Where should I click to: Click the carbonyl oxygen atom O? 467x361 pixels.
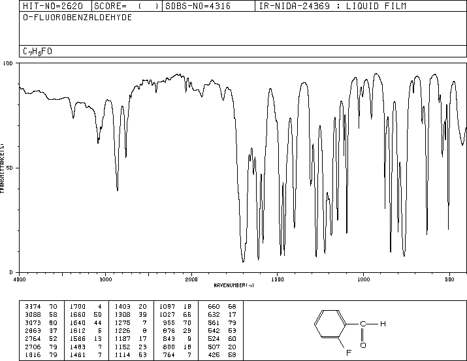pos(363,345)
